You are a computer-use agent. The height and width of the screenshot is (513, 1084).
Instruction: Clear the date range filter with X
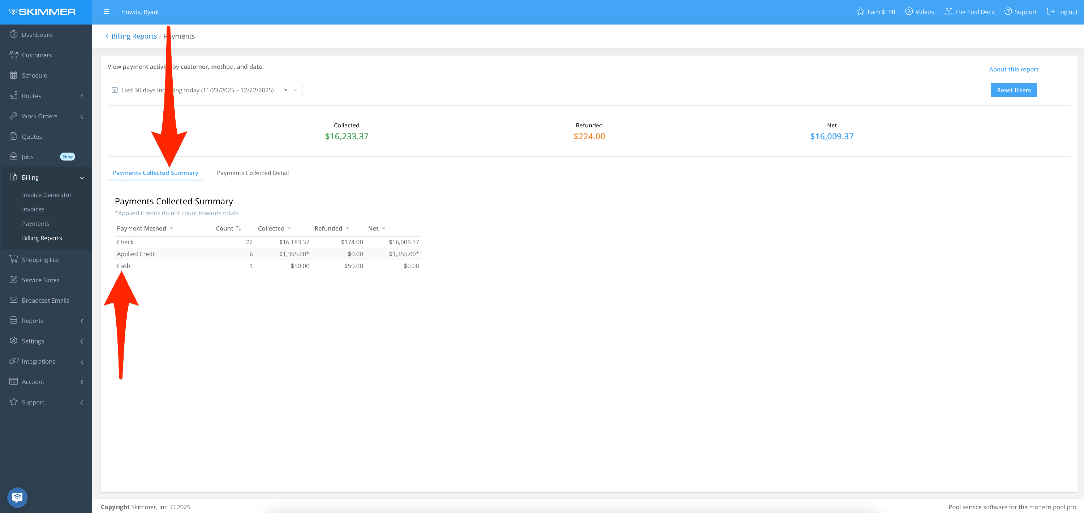pyautogui.click(x=286, y=90)
